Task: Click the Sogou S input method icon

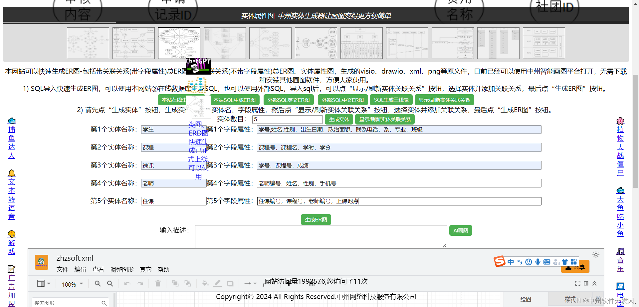Action: pos(499,261)
